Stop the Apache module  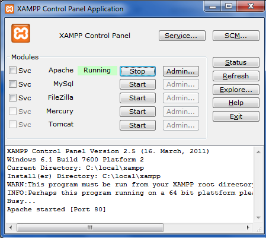point(137,71)
